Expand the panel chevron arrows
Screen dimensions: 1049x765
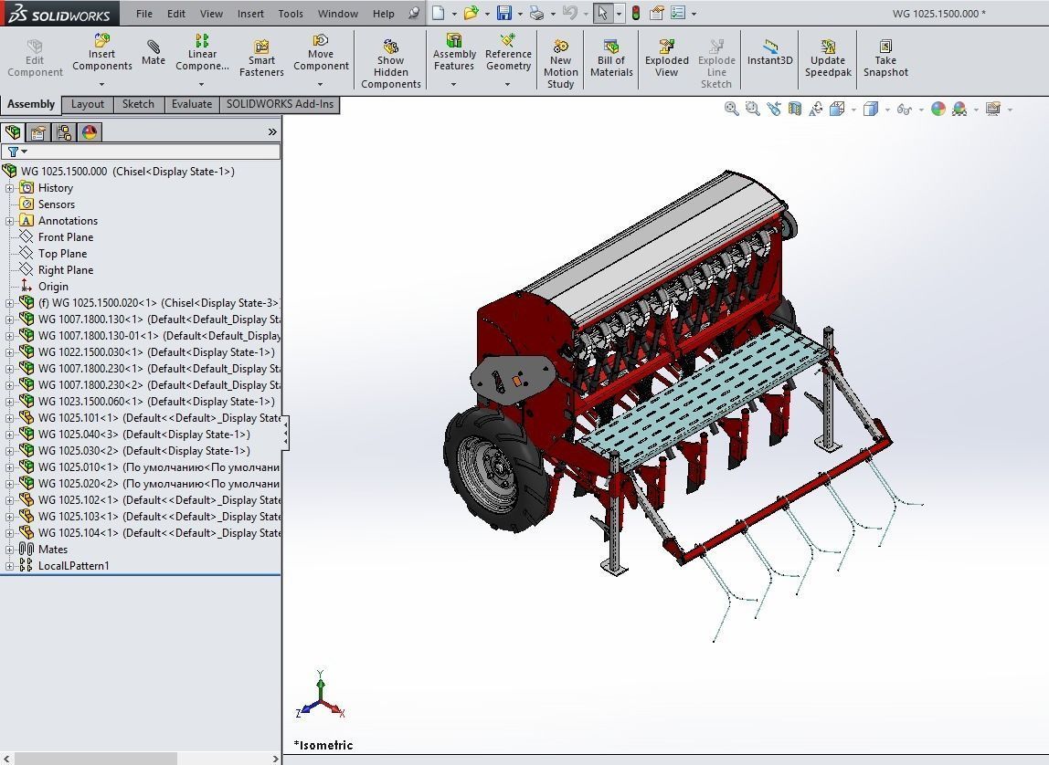click(x=272, y=131)
